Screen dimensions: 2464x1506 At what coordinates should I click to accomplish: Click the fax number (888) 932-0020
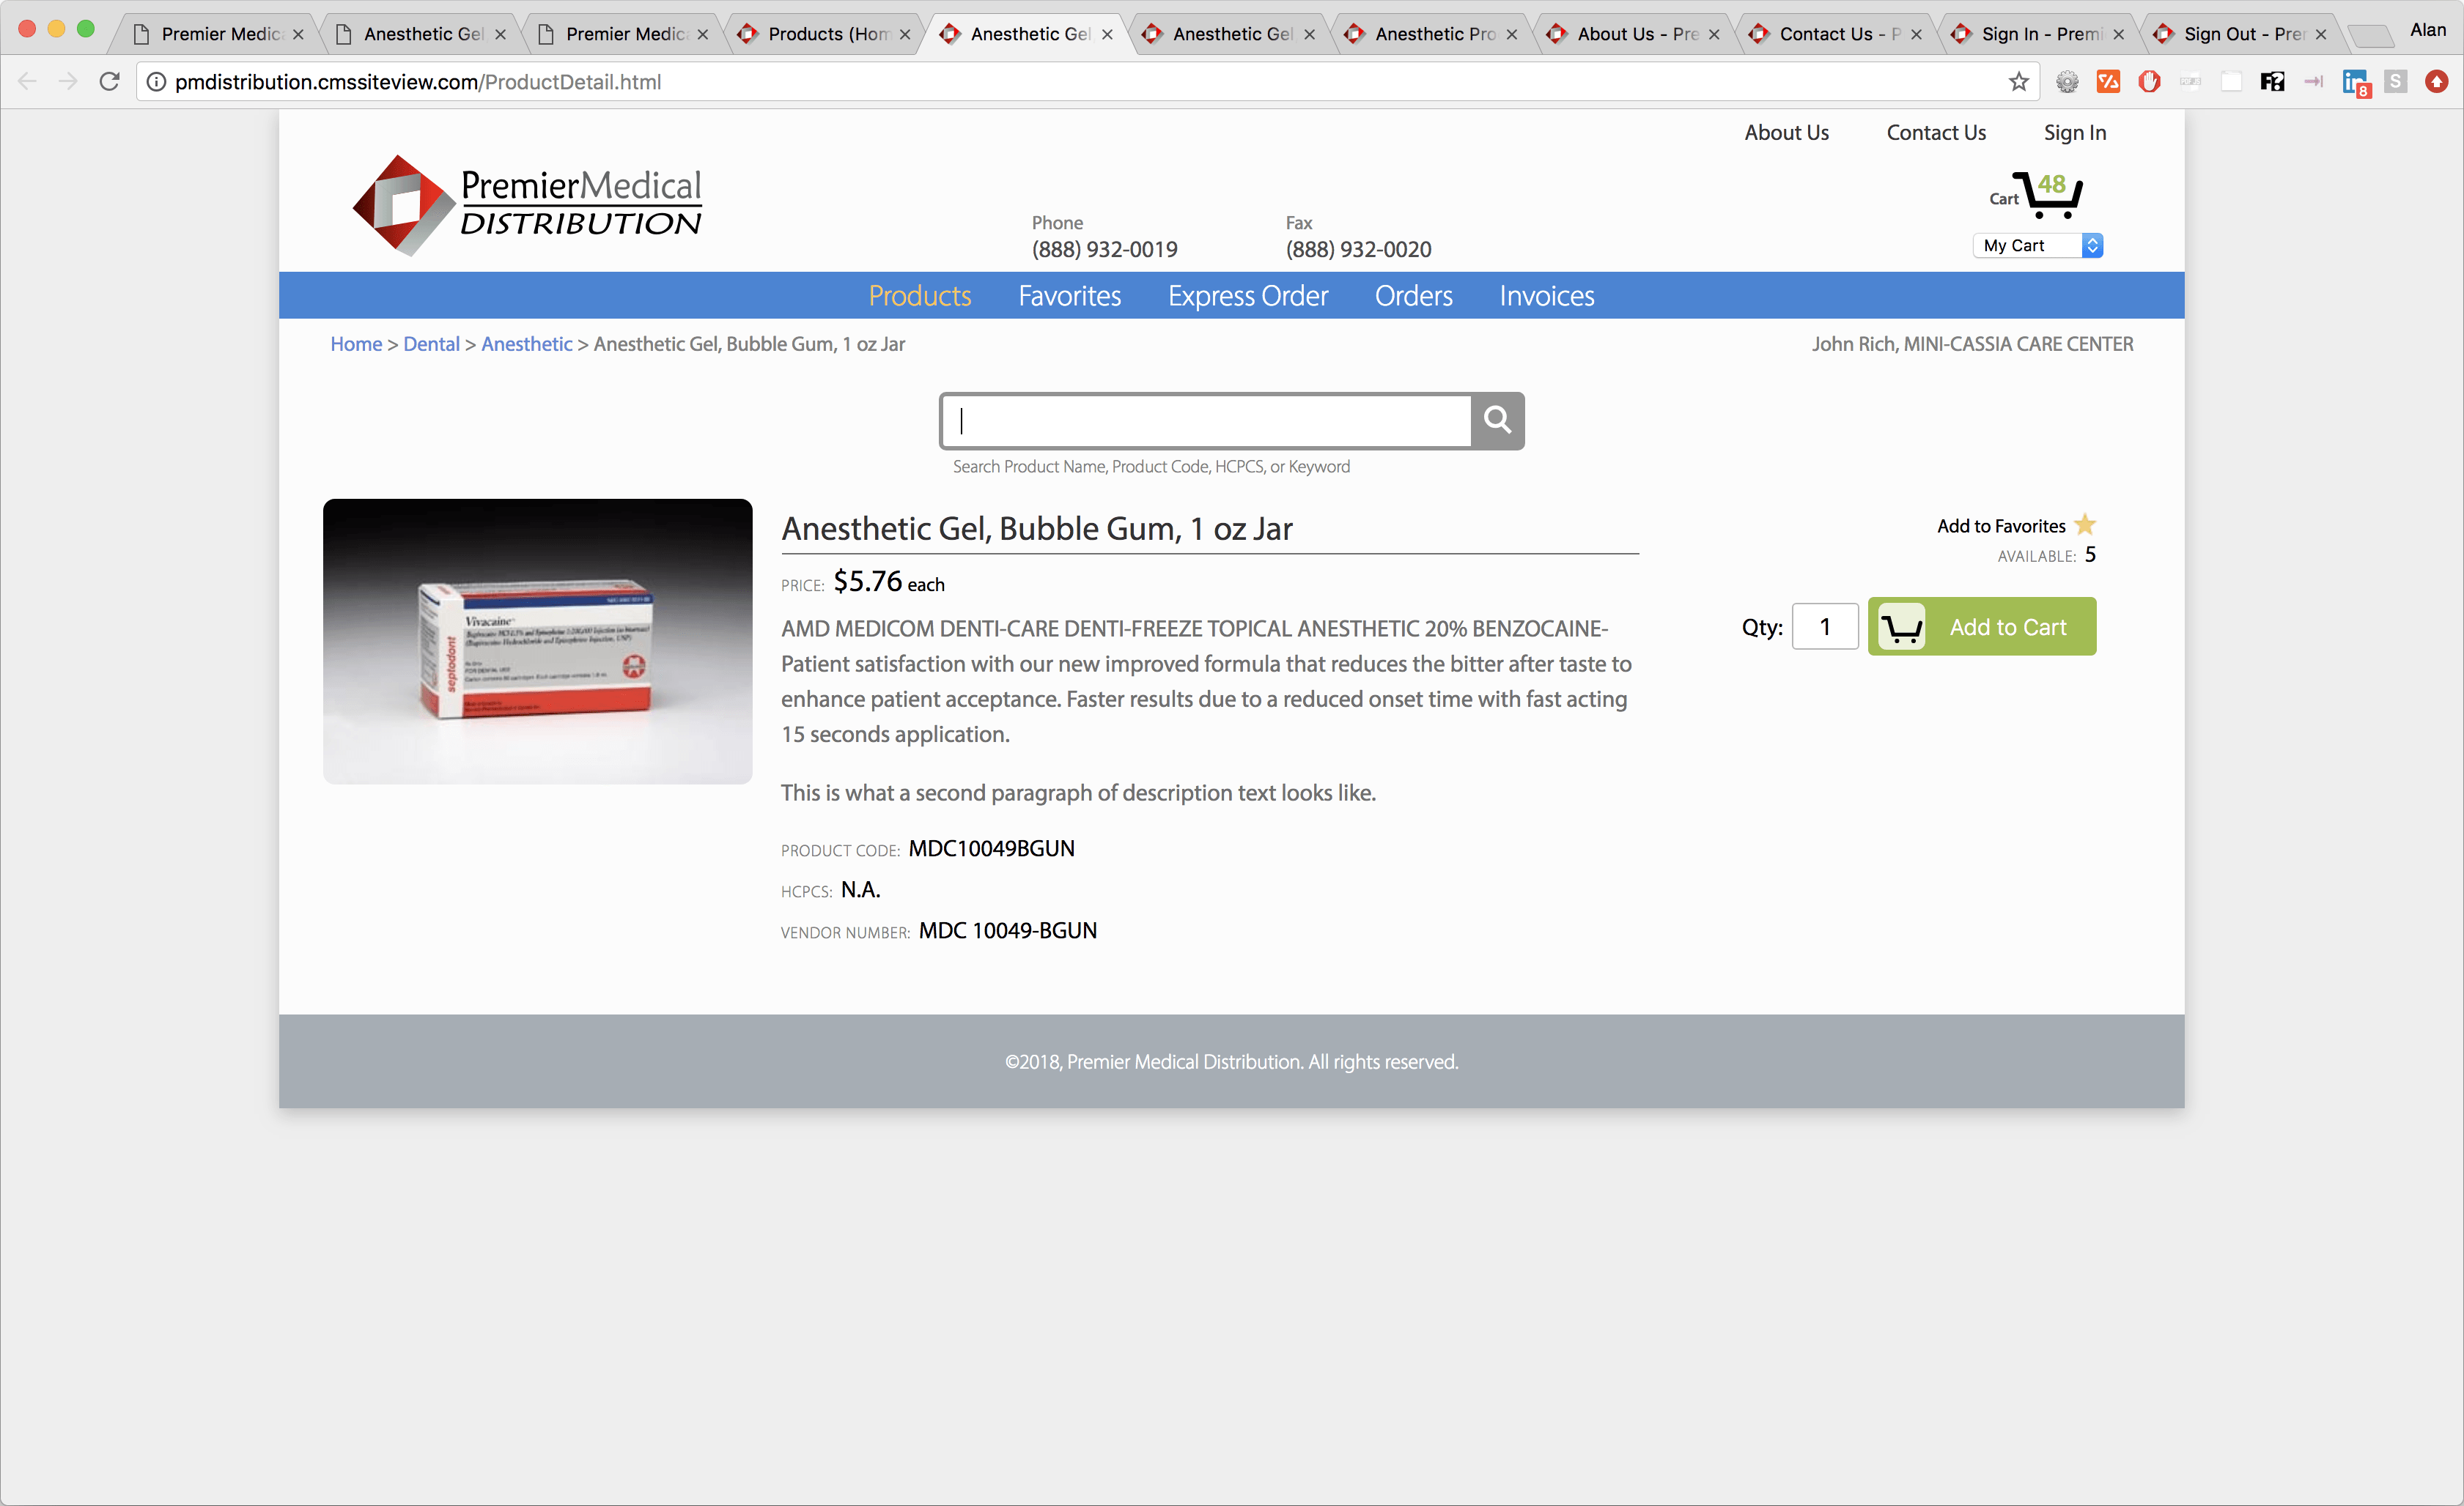point(1358,249)
